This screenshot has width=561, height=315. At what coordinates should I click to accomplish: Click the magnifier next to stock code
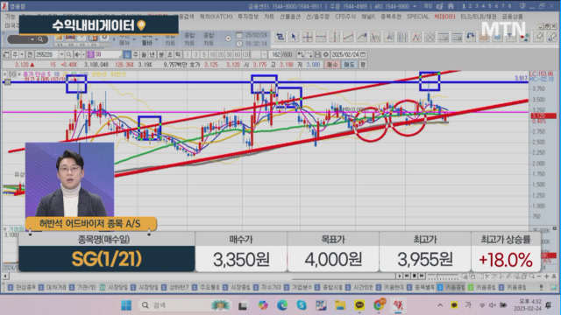(x=68, y=54)
